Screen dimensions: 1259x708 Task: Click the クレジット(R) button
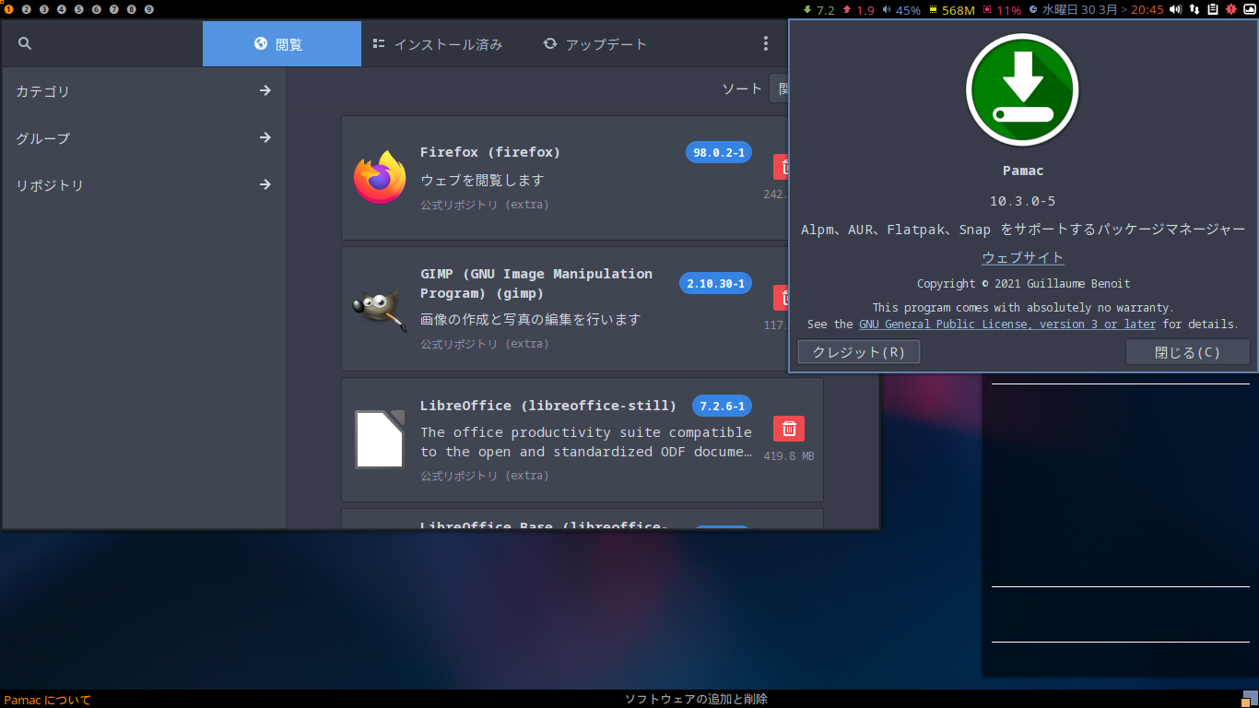pos(859,352)
